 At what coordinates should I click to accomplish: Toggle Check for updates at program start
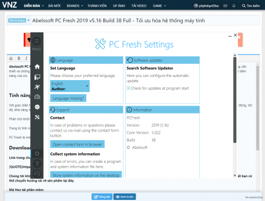coord(128,88)
